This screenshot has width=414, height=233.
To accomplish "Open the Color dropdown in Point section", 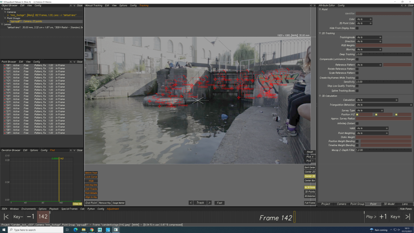I will 364,19.
